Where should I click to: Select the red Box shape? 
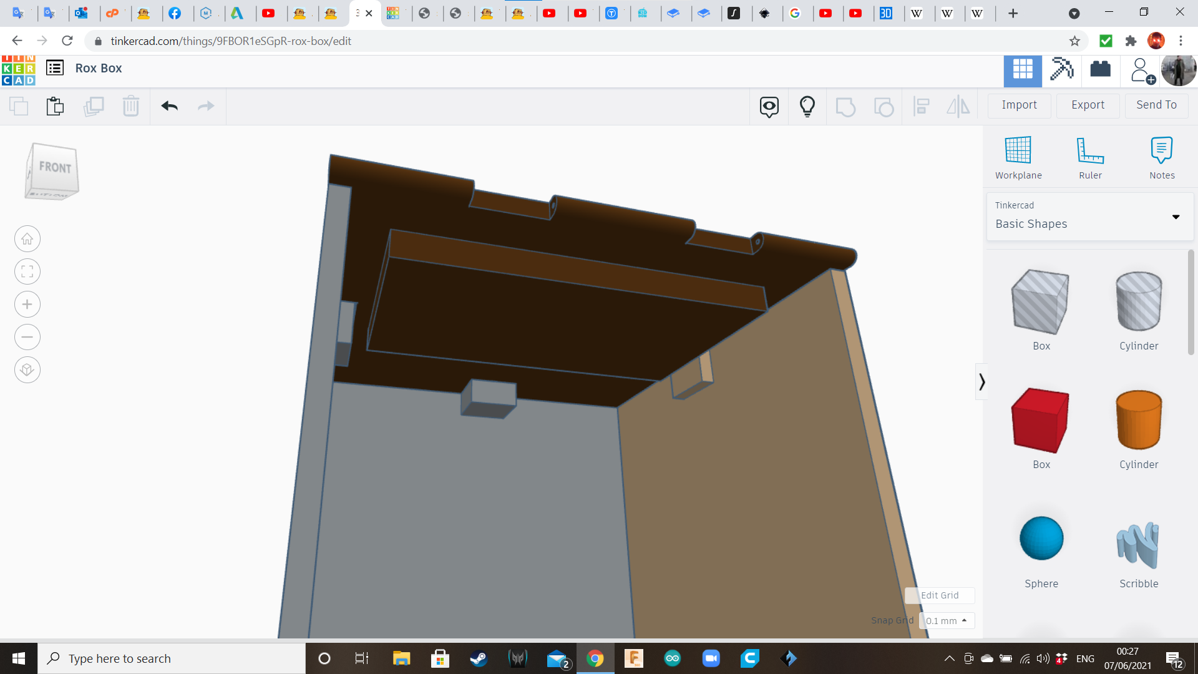(1041, 421)
